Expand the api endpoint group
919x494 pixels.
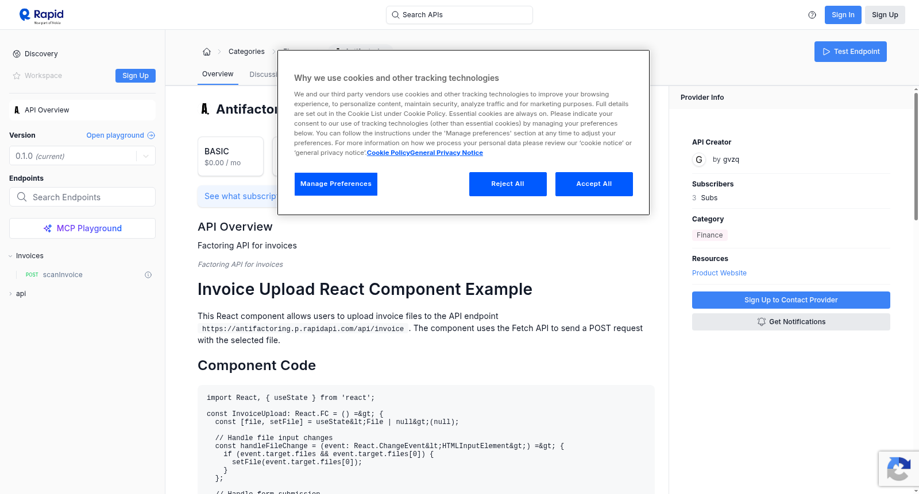(x=10, y=294)
